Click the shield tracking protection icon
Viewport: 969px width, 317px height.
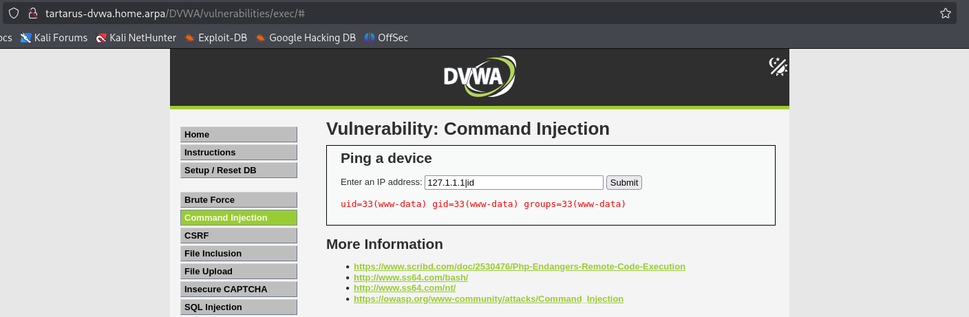[x=14, y=13]
